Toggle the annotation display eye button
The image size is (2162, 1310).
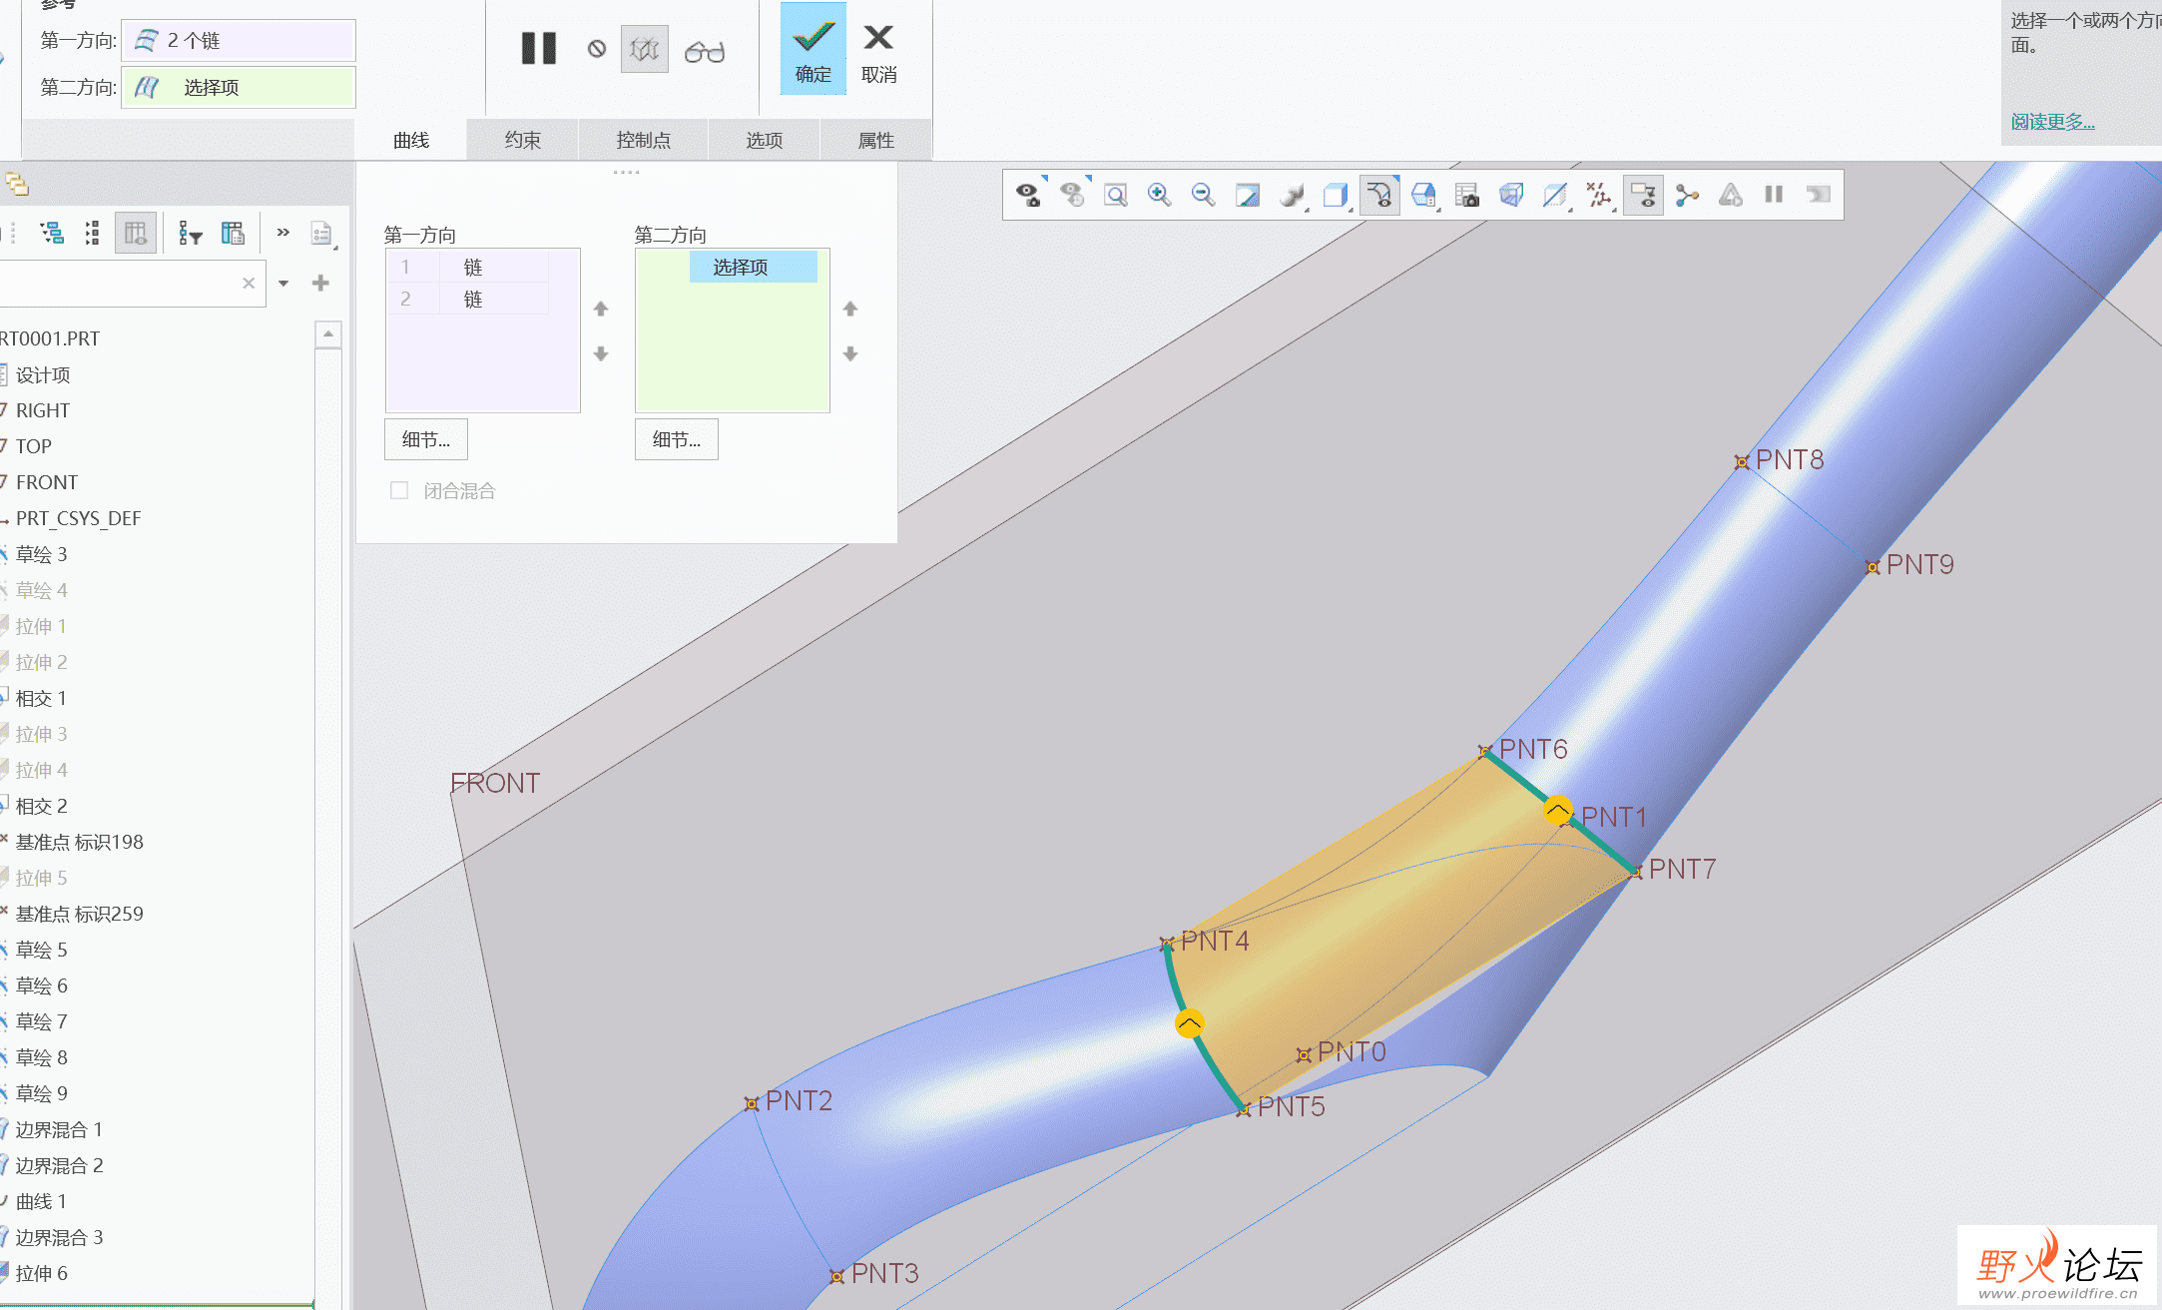(x=1644, y=195)
